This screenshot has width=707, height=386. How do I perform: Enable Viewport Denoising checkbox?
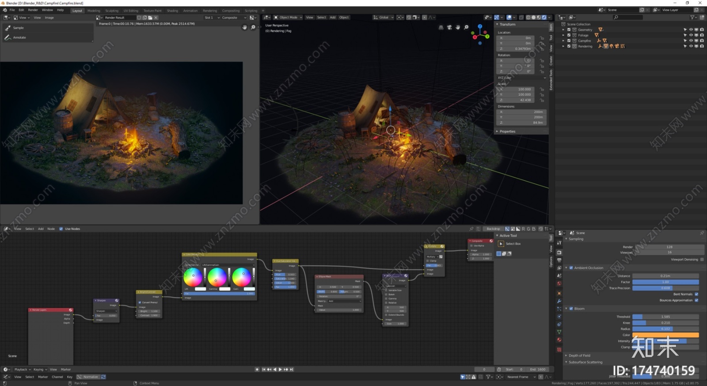click(x=702, y=259)
